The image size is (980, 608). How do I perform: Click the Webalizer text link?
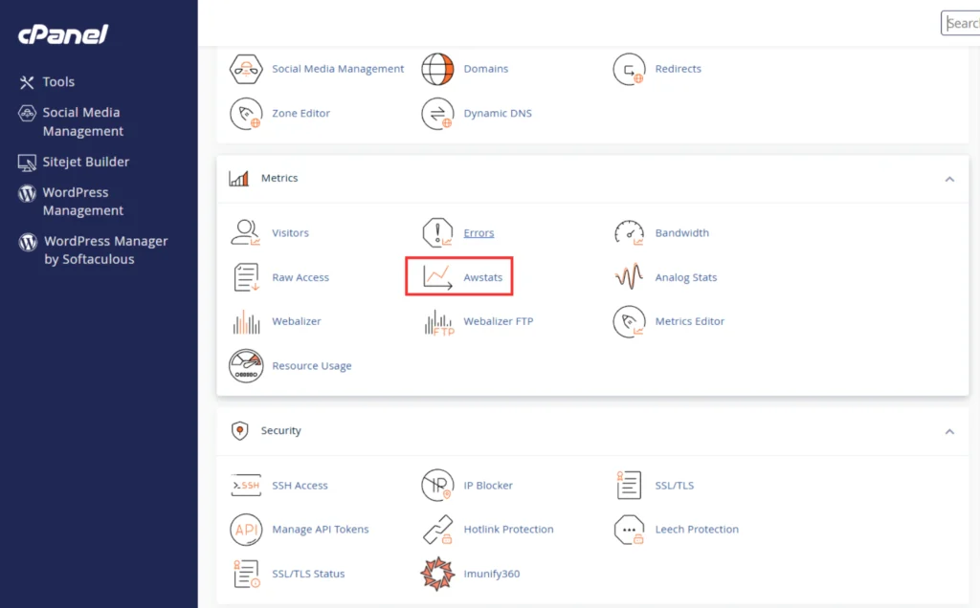pos(297,321)
